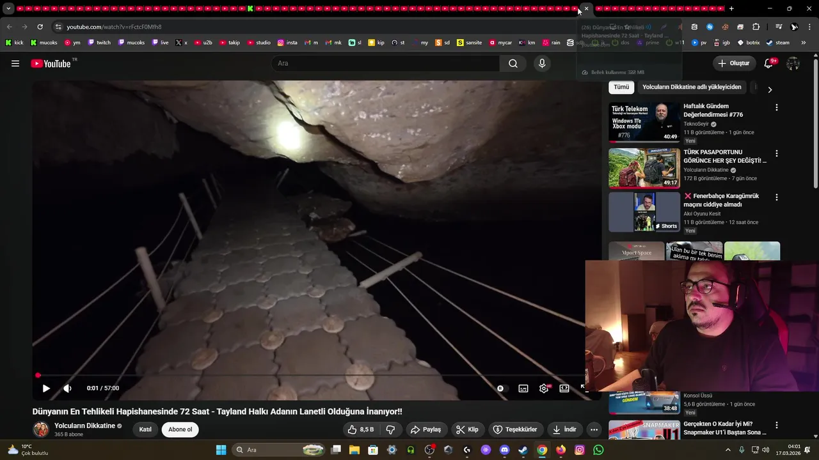The width and height of the screenshot is (819, 460).
Task: Open the weather widget on taskbar
Action: pyautogui.click(x=27, y=450)
